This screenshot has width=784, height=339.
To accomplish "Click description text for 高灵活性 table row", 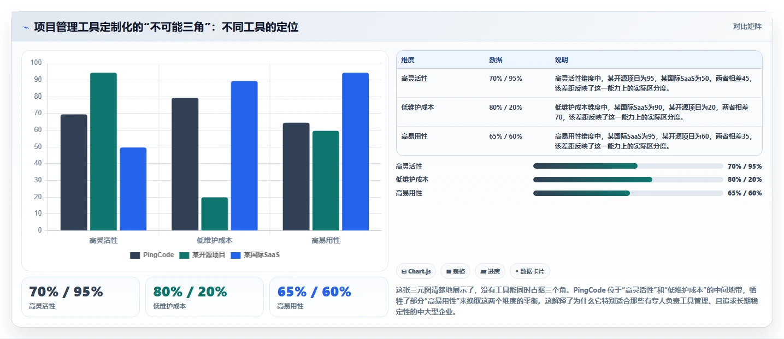I will coord(655,83).
